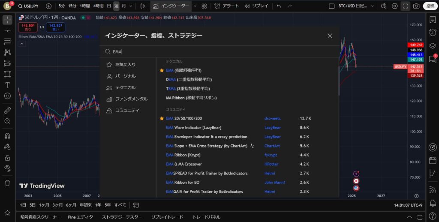
Task: Select テクニカル category in dialog
Action: pos(121,87)
